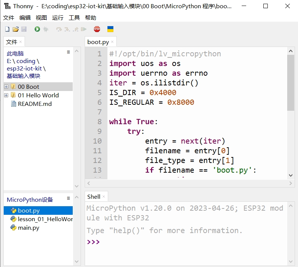Open the 运行 menu
Viewport: 298px width, 267px height.
pyautogui.click(x=58, y=18)
